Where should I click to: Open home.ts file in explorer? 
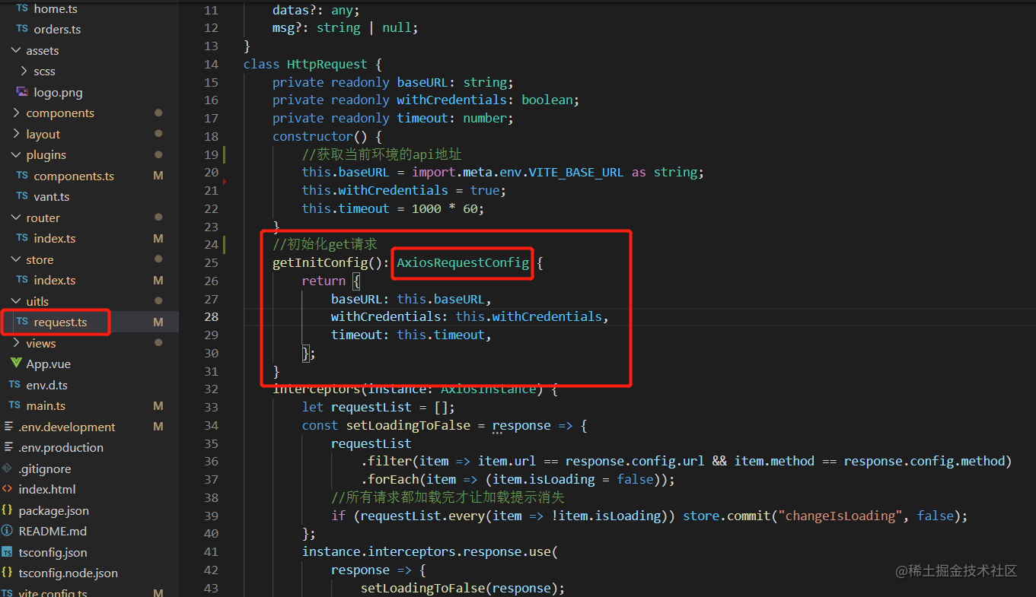point(56,8)
